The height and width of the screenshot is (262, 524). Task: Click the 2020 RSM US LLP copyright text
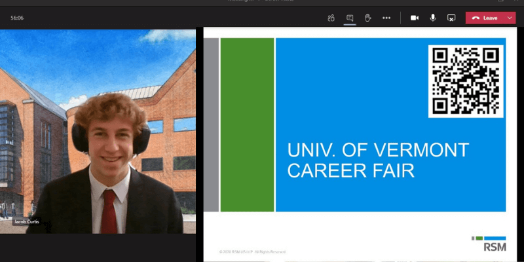click(252, 252)
